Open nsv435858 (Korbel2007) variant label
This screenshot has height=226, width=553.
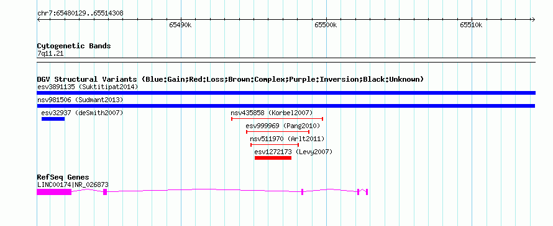[272, 113]
